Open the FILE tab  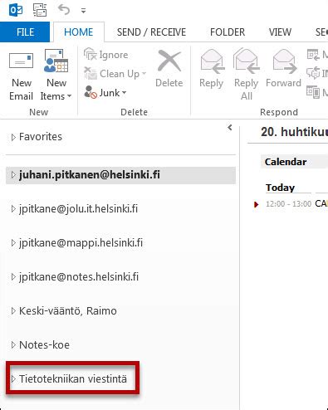click(x=25, y=32)
